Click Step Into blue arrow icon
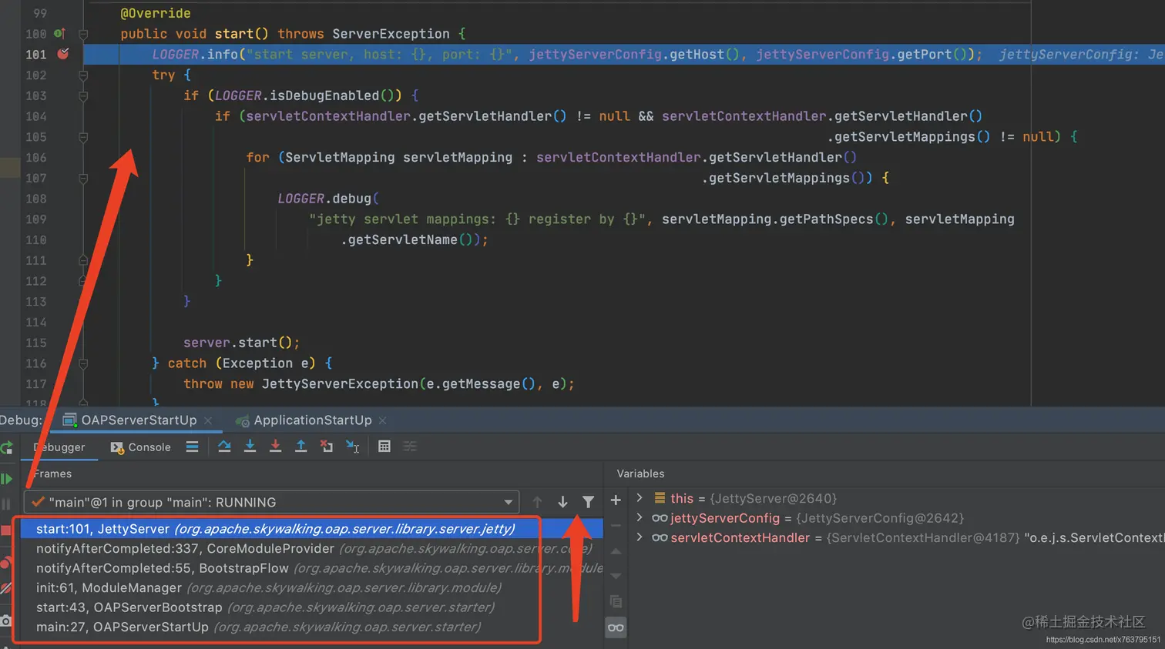1165x649 pixels. 250,447
